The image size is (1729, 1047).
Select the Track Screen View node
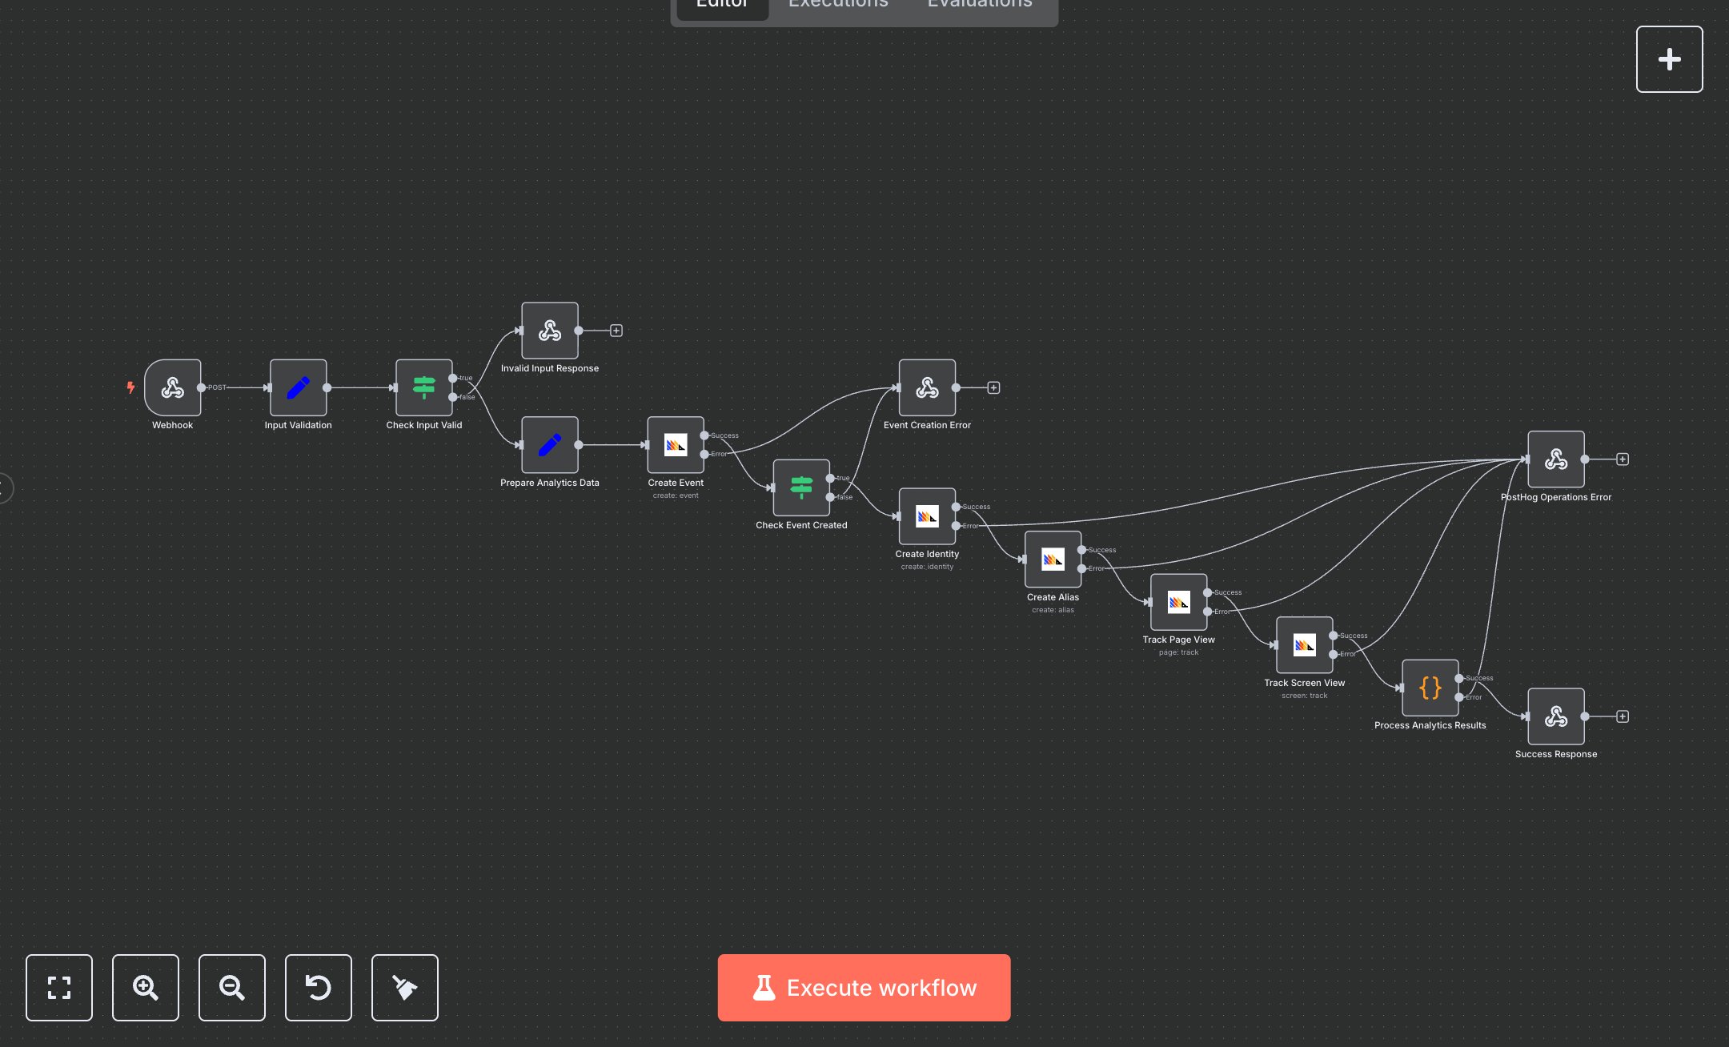1305,646
